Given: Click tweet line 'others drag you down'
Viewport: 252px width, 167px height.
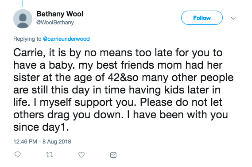Looking at the screenshot, I should 120,115.
